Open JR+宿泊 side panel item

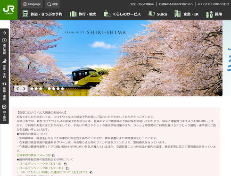[x=4, y=113]
